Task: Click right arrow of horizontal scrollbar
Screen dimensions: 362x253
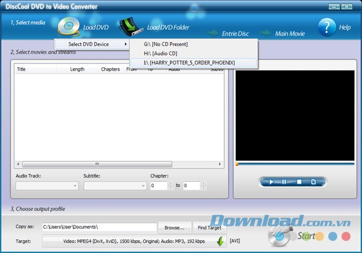Action: [x=220, y=164]
